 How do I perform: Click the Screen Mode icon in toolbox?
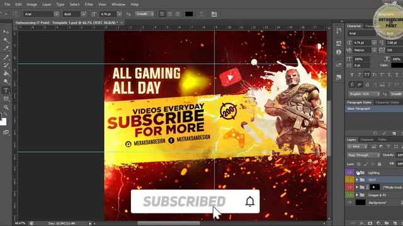6,132
